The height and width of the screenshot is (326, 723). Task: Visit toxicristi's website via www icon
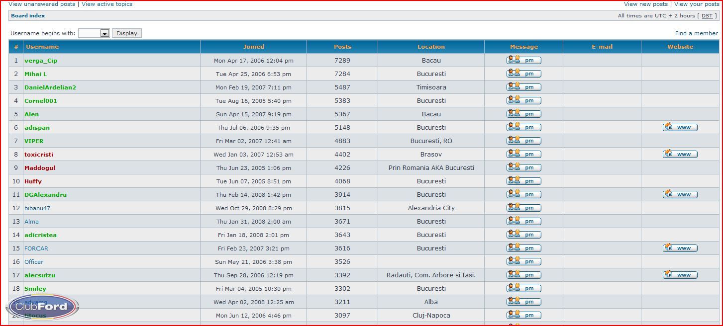680,154
